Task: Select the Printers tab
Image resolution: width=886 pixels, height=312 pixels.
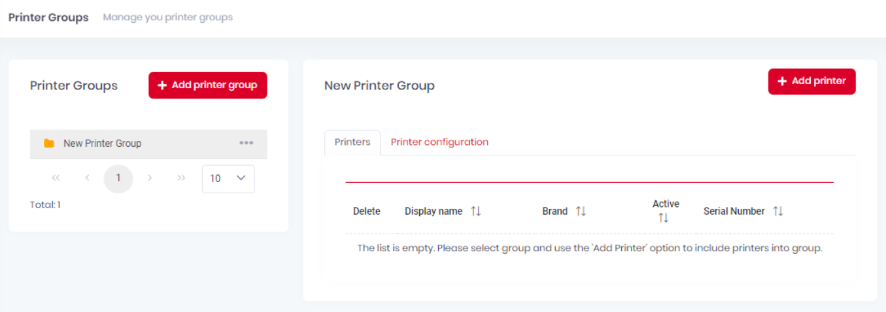Action: click(352, 142)
